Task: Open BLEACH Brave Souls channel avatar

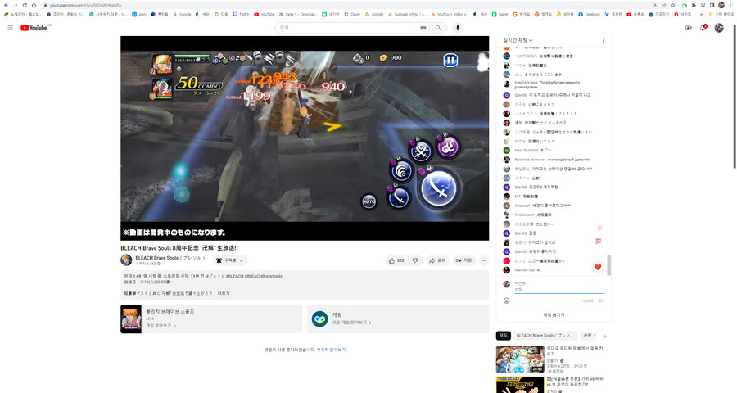Action: [126, 260]
